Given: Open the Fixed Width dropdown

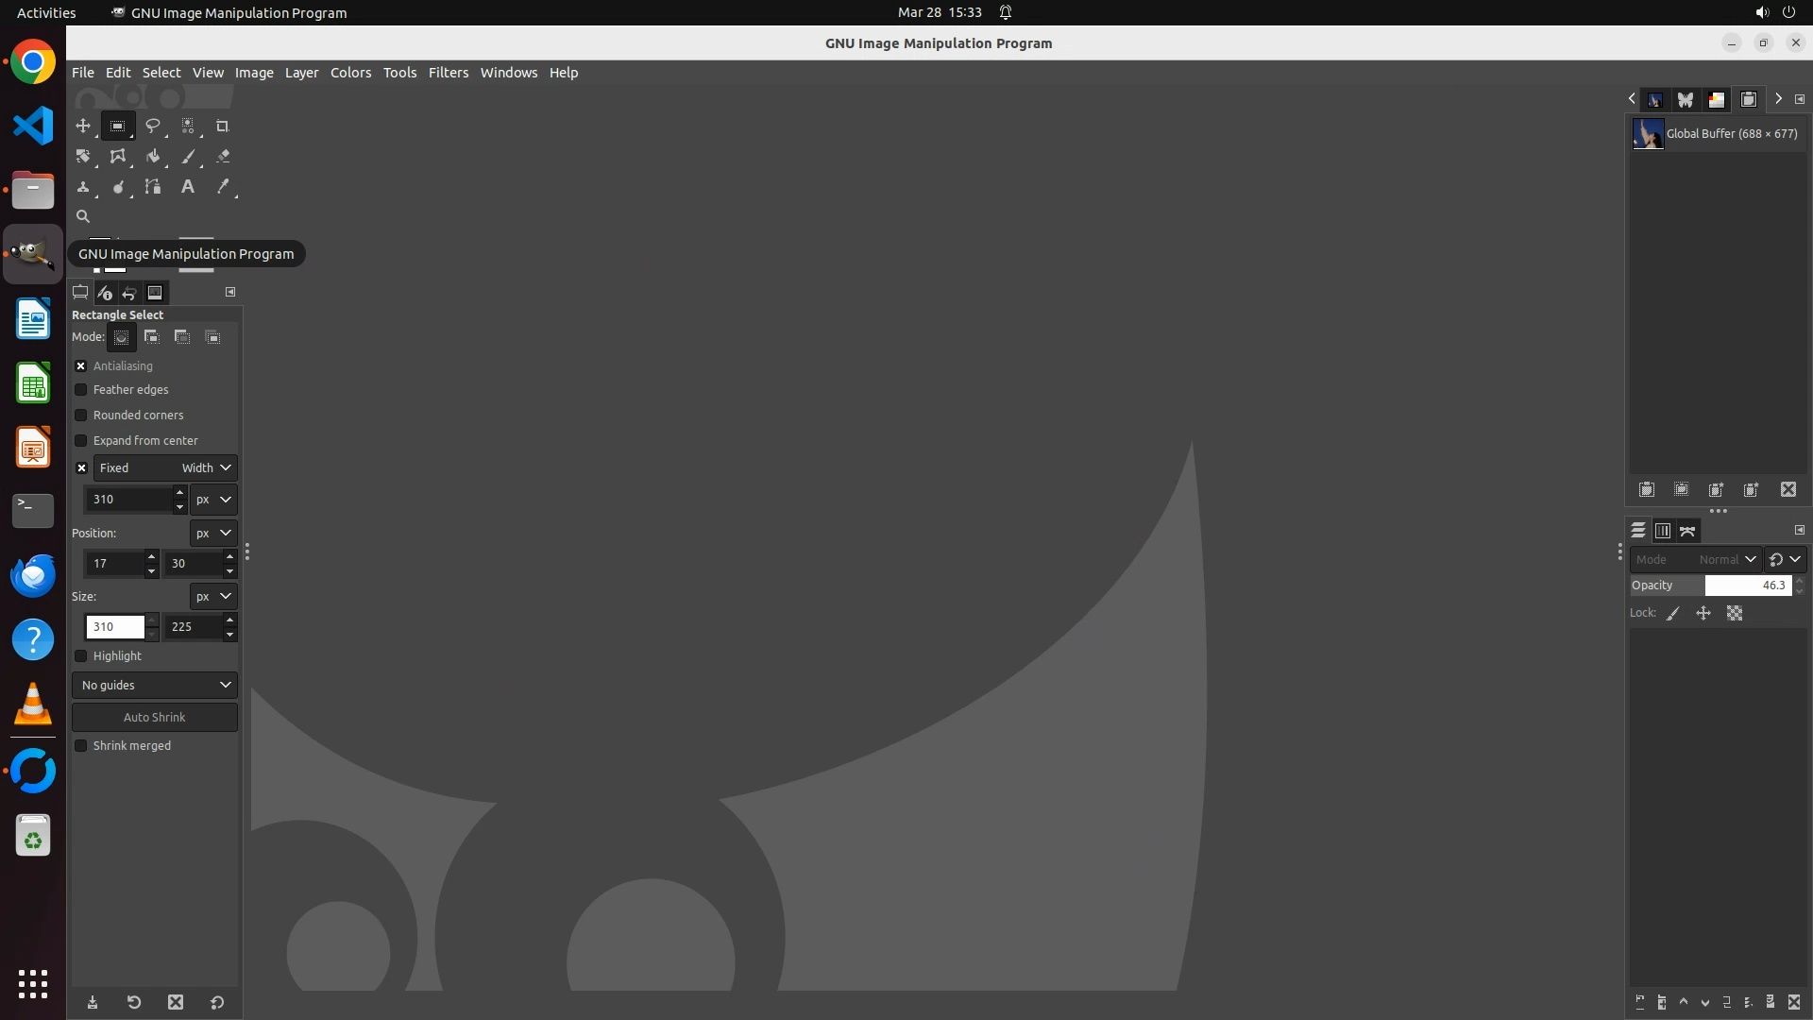Looking at the screenshot, I should (x=165, y=468).
